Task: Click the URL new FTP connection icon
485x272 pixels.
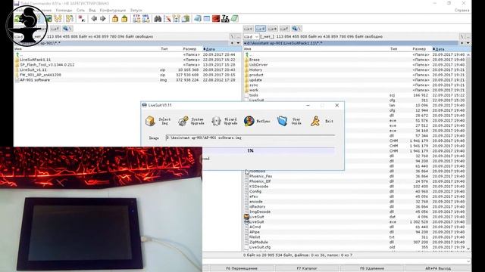Action: click(145, 18)
